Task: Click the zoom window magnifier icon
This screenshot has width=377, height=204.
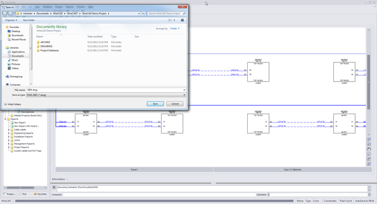Action: click(369, 154)
